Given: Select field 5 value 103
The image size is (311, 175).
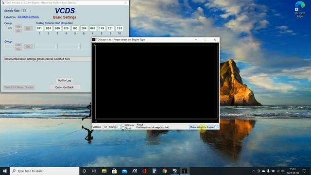Looking at the screenshot, I should click(75, 28).
